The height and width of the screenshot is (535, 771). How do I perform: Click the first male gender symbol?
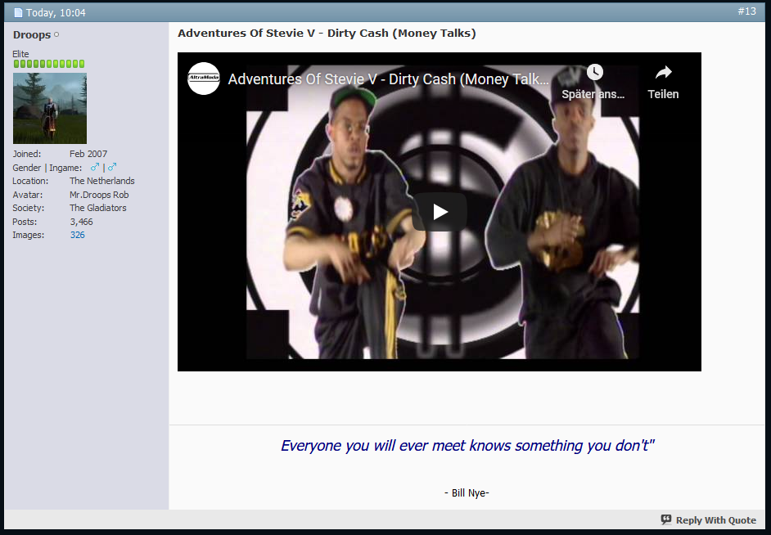point(95,167)
